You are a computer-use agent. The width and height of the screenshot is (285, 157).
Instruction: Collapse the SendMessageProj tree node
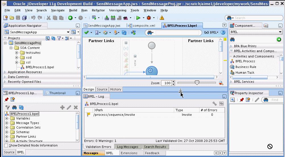[x=5, y=43]
